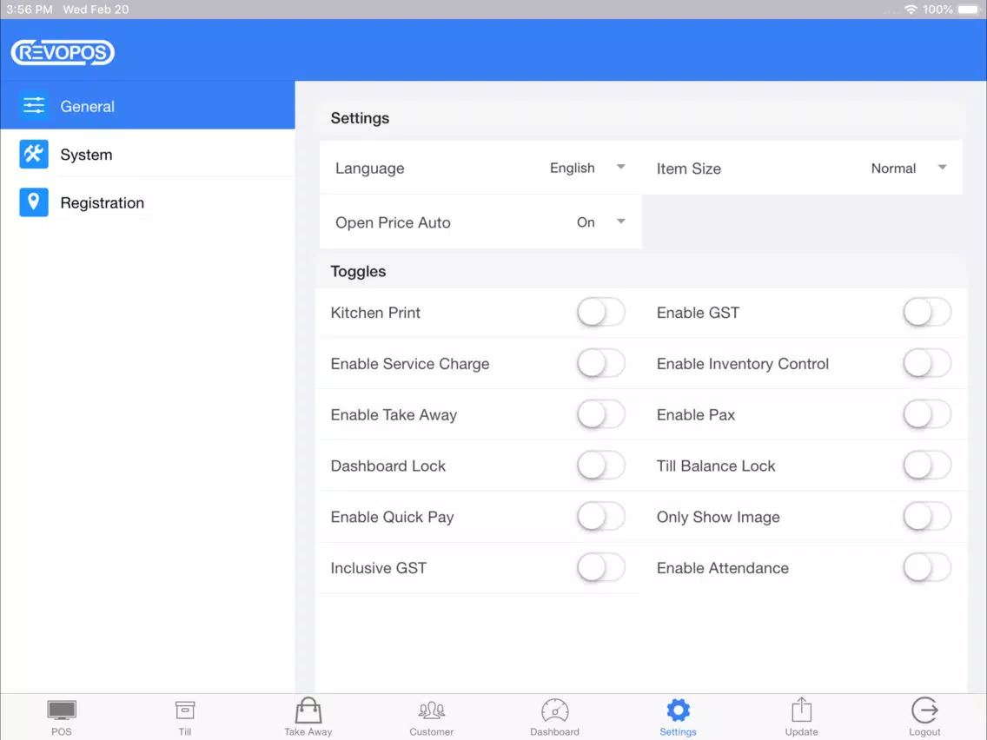The image size is (987, 740).
Task: Toggle Enable Service Charge switch
Action: click(600, 364)
